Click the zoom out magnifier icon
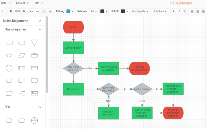The image size is (206, 129). 11,11
